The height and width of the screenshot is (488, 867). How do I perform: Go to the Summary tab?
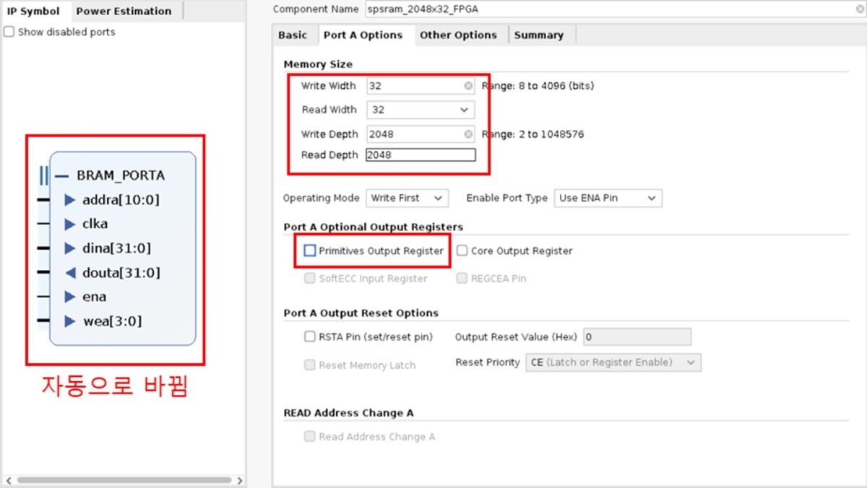point(538,35)
